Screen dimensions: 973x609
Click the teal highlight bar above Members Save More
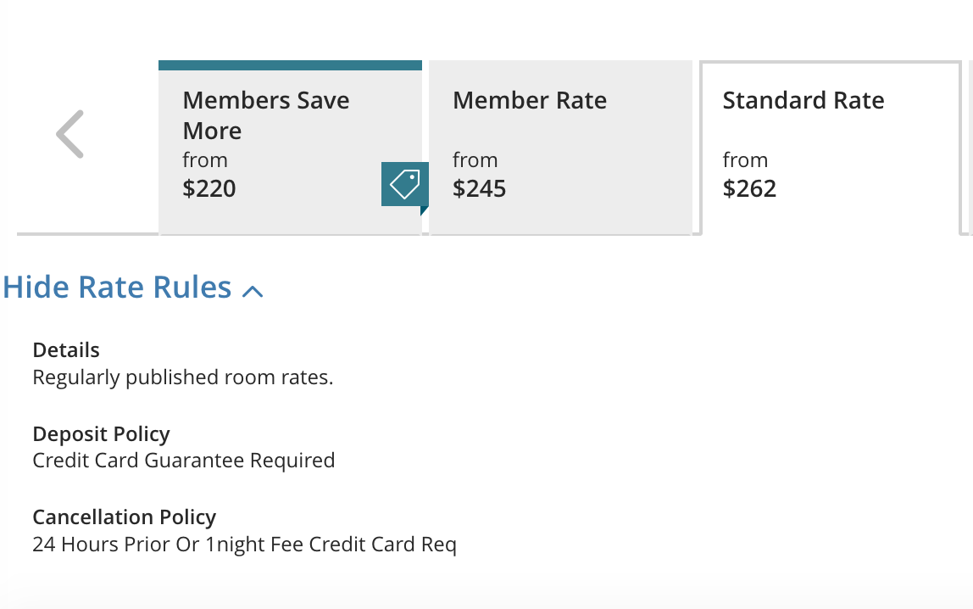click(x=290, y=64)
